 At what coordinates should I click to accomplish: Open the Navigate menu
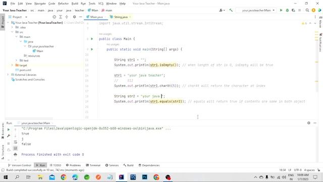tap(40, 4)
